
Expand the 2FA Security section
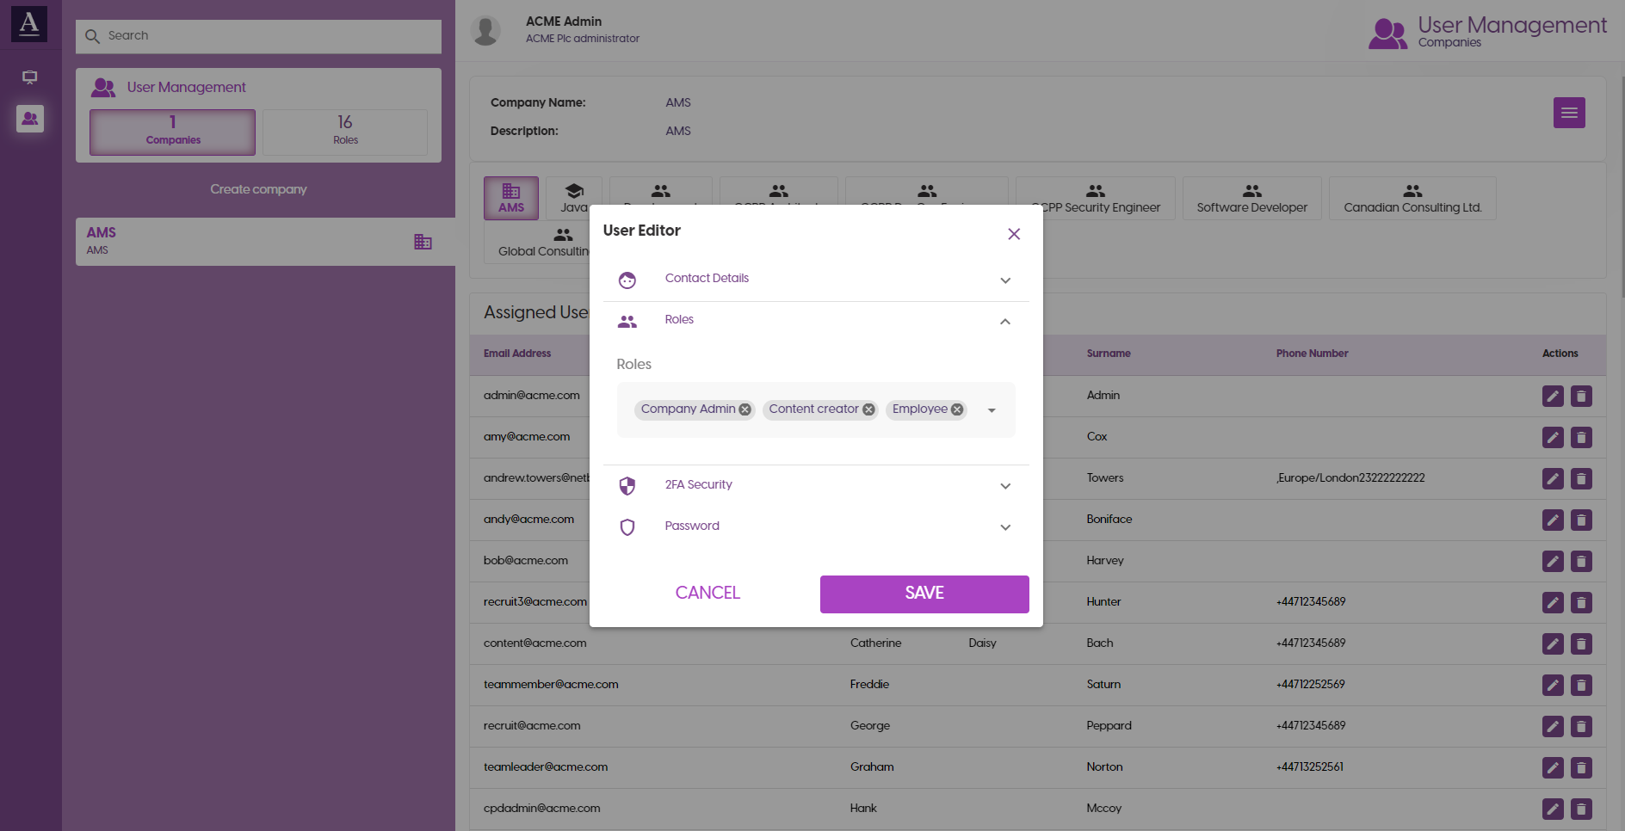click(x=1004, y=486)
